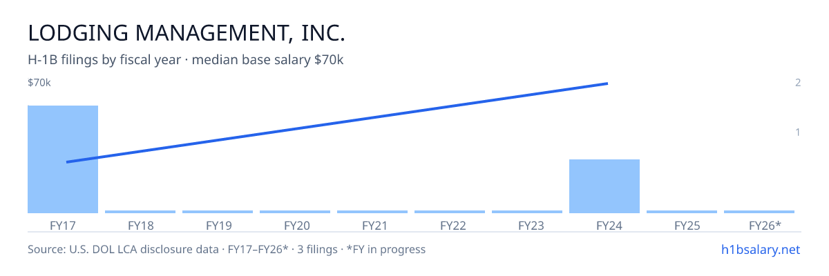Click the small FY25 bar stub
Viewport: 829px width, 276px height.
click(682, 212)
